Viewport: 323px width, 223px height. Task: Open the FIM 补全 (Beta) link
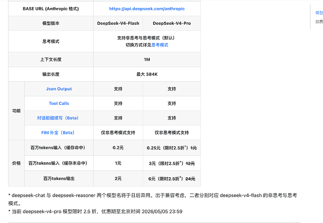tap(59, 132)
